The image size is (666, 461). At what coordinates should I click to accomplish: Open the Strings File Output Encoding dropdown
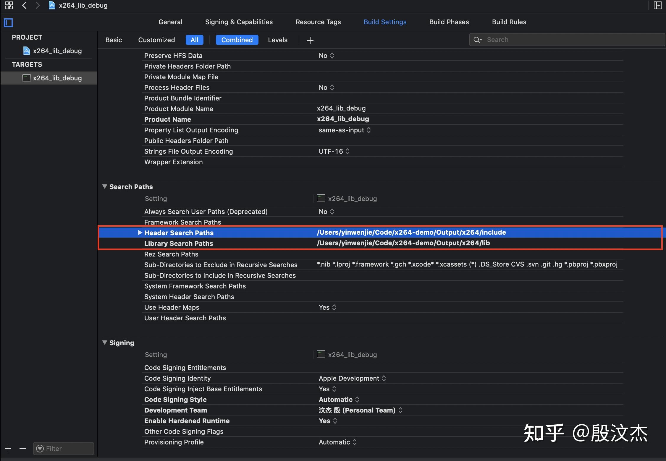click(348, 151)
